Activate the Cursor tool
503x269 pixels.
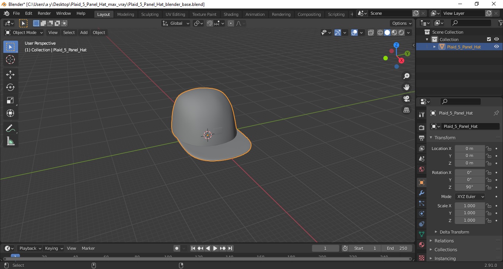(10, 59)
